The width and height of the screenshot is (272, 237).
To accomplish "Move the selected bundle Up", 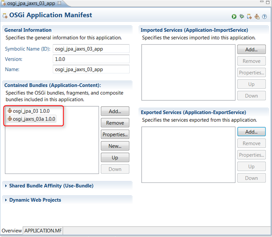I will pyautogui.click(x=115, y=158).
